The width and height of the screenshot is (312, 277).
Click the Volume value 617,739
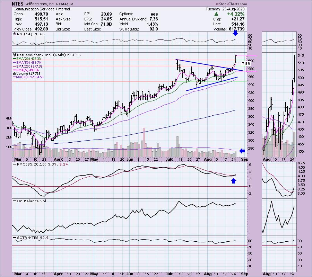pos(236,29)
